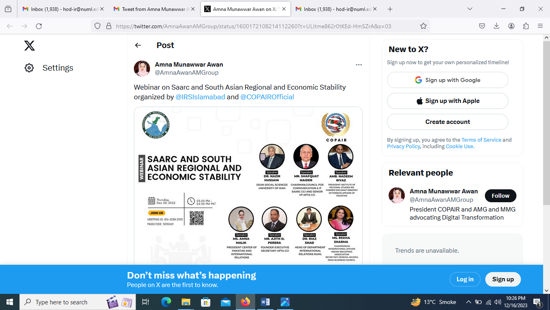Open Microsoft Edge from taskbar
The image size is (550, 310).
point(166,302)
